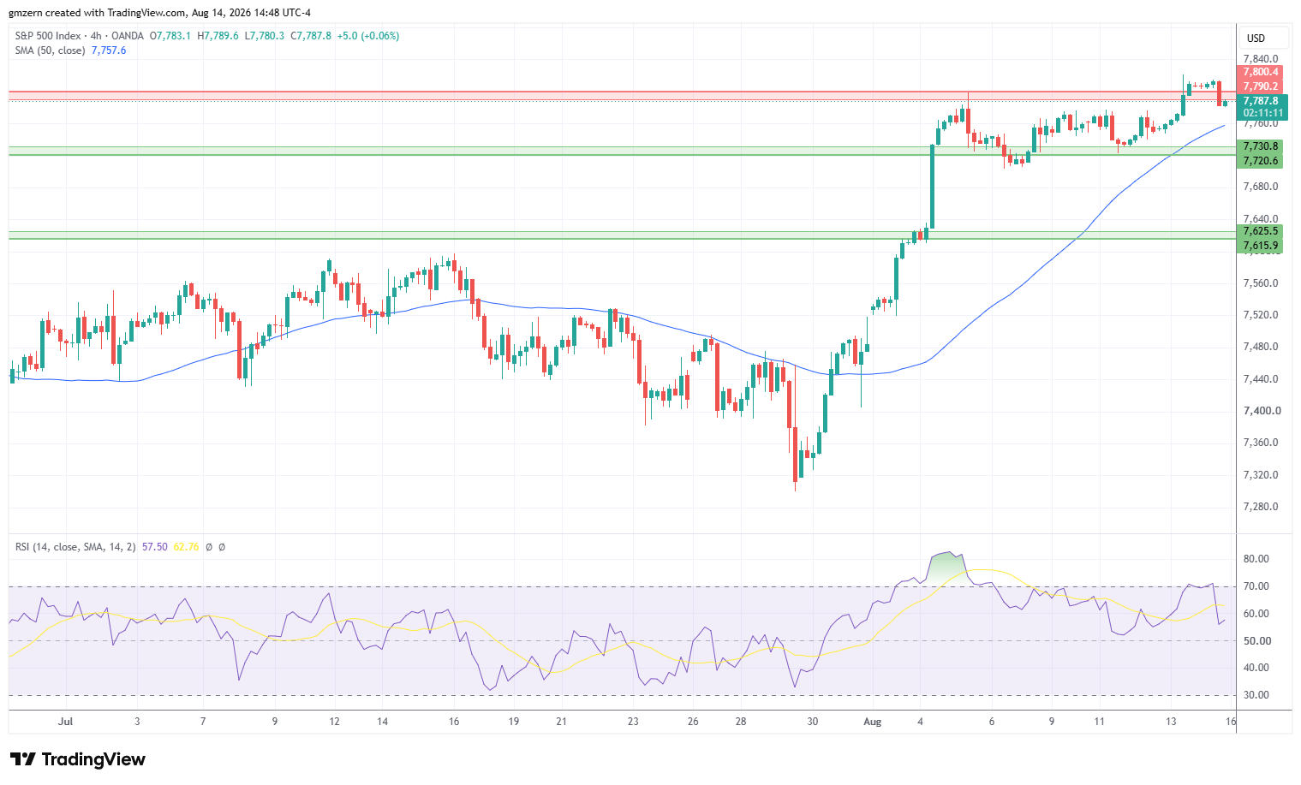Select the red horizontal resistance line
1301x785 pixels.
click(x=623, y=91)
